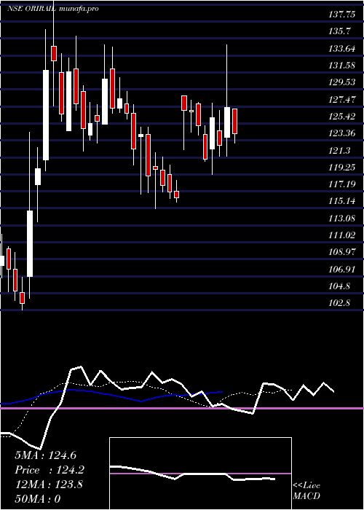The height and width of the screenshot is (510, 364).
Task: Click the 108.97 price axis label
Action: [342, 252]
